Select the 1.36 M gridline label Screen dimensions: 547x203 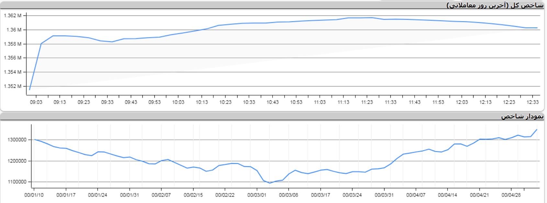(14, 30)
